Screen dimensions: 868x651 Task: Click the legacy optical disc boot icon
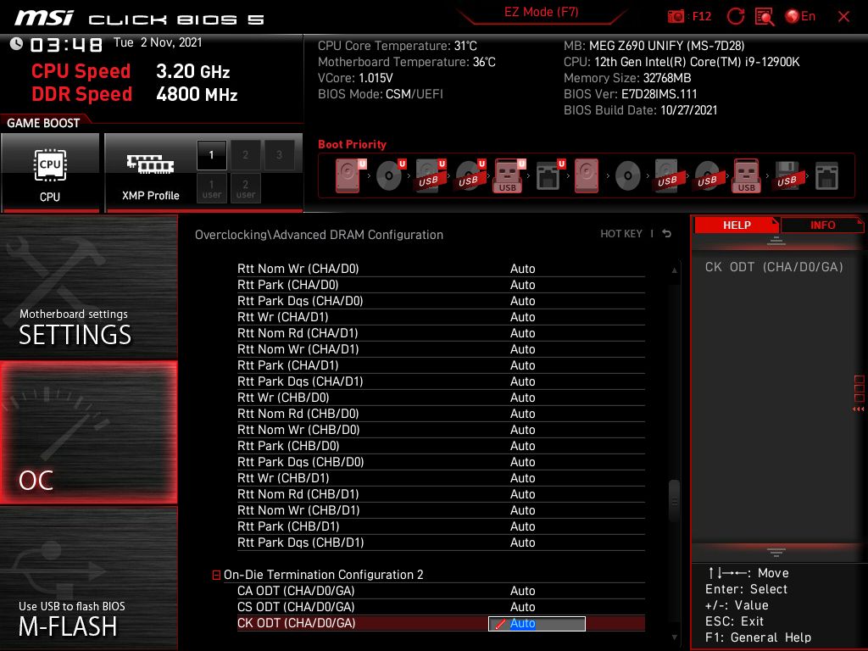(x=628, y=175)
